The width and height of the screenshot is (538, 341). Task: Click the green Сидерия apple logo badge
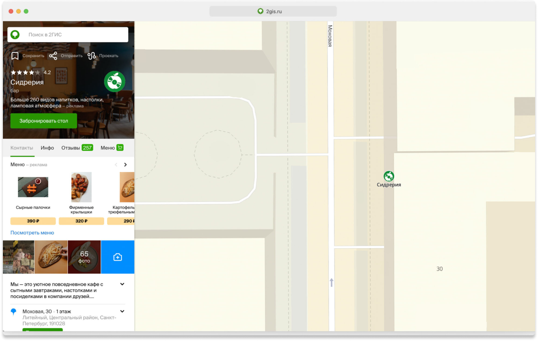click(115, 82)
